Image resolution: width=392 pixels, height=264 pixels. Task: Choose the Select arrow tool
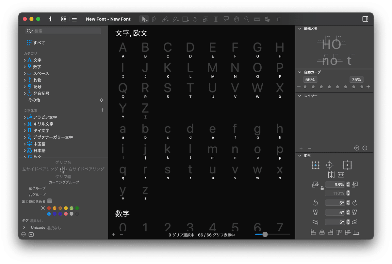click(144, 19)
